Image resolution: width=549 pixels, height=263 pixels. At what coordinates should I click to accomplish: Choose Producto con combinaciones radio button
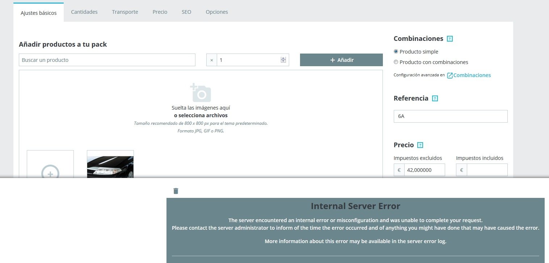pos(396,62)
